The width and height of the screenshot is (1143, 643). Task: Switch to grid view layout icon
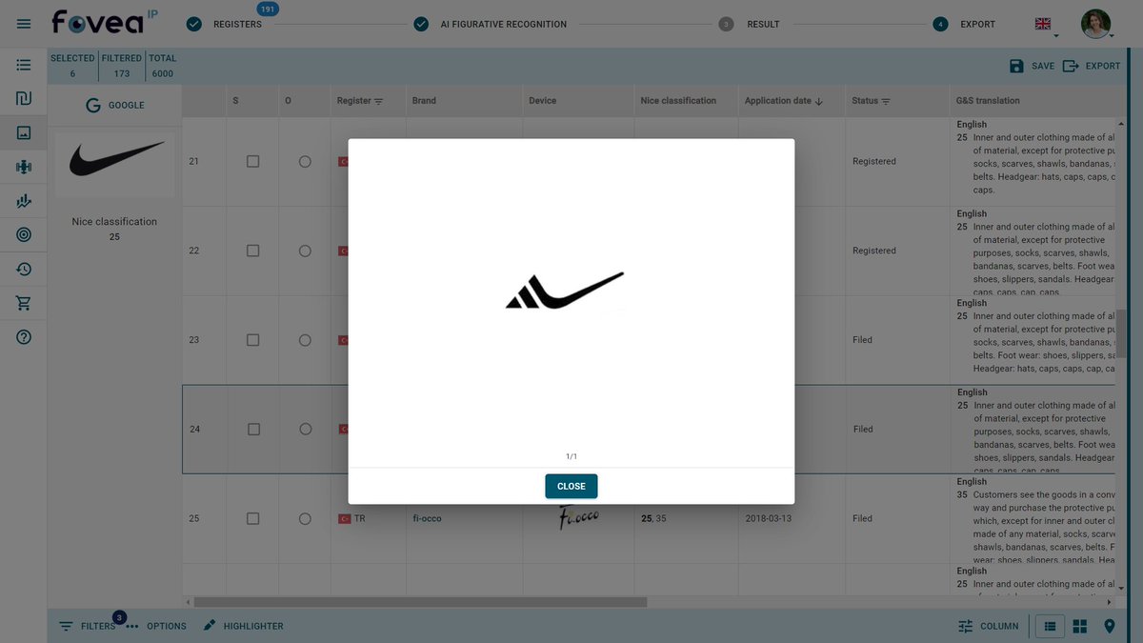click(x=1080, y=626)
